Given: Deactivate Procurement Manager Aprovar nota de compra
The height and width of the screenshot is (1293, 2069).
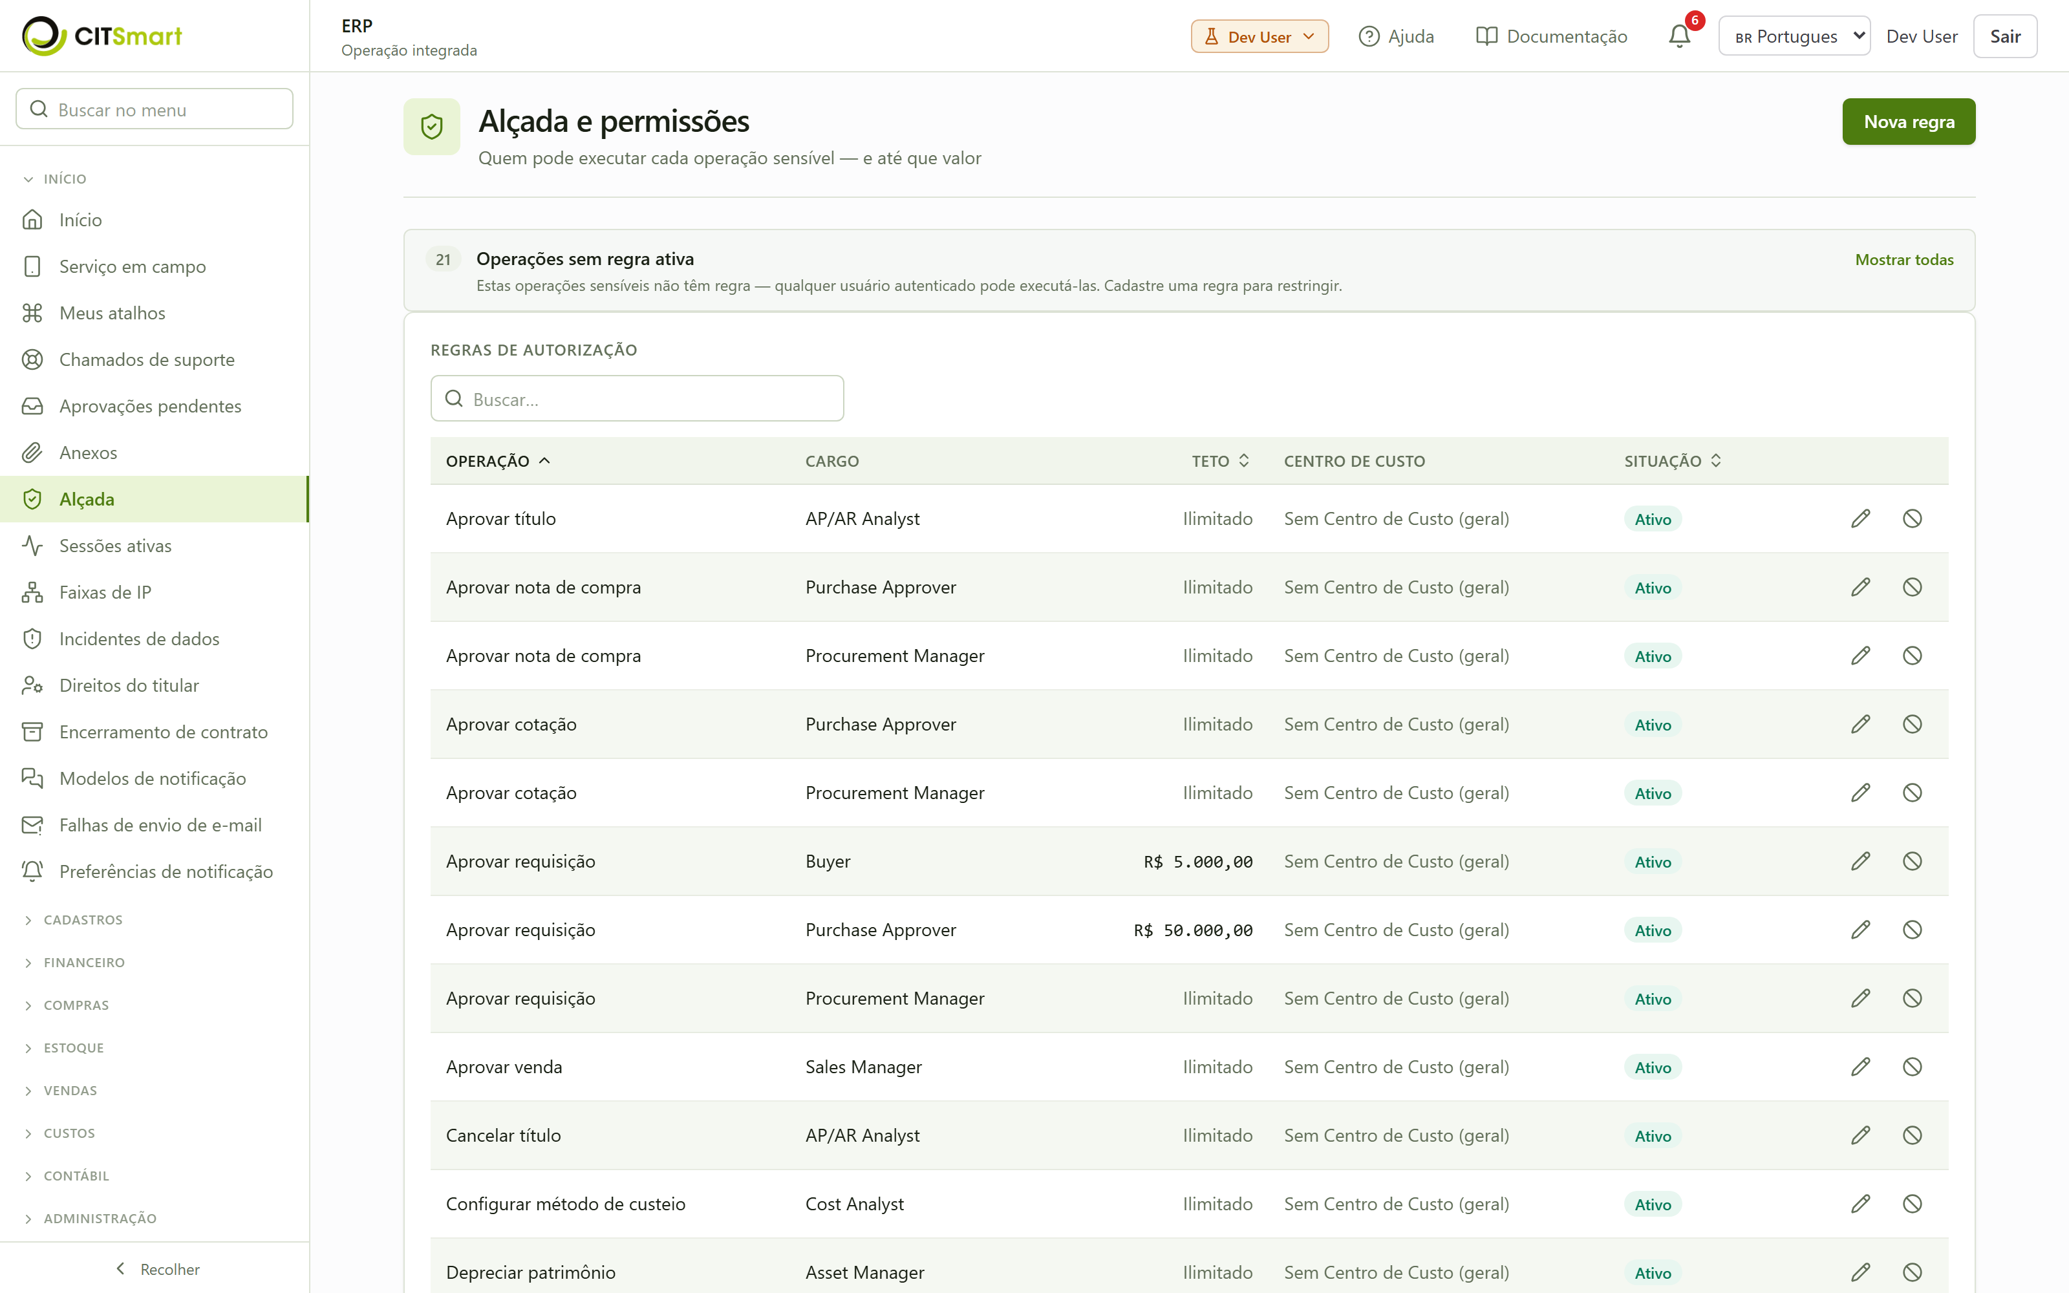Looking at the screenshot, I should pyautogui.click(x=1913, y=656).
